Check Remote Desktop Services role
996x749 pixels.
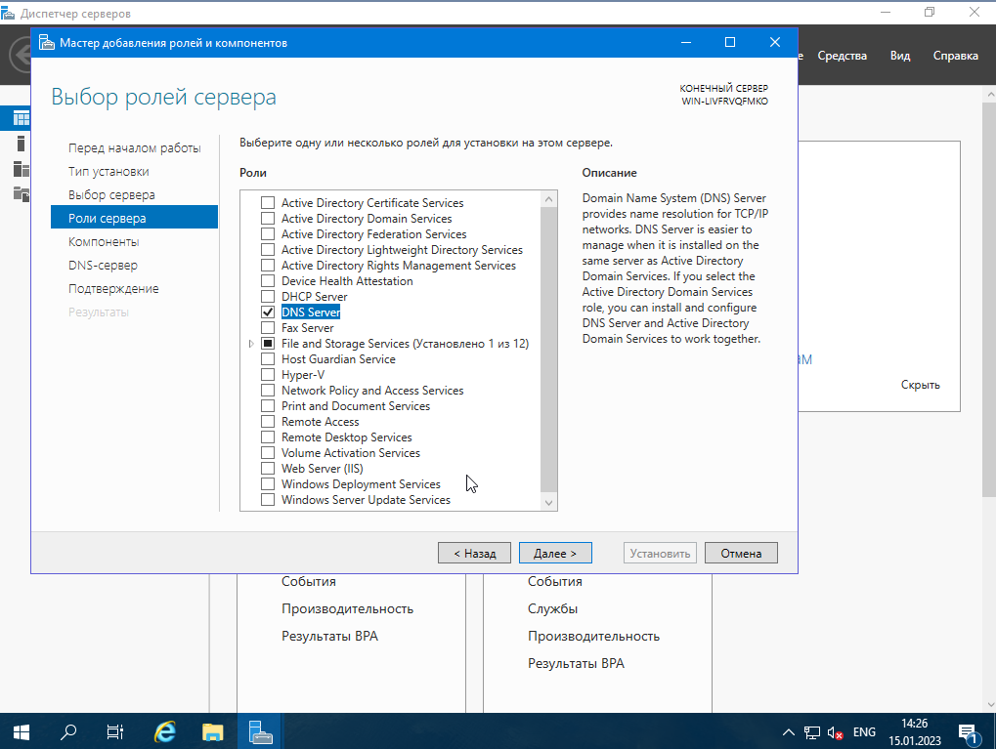pos(268,437)
